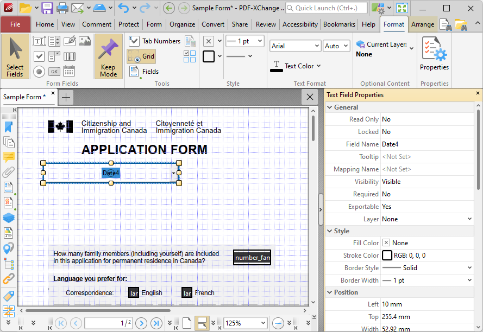The width and height of the screenshot is (483, 332).
Task: Select the Check Box field tool
Action: (x=39, y=56)
